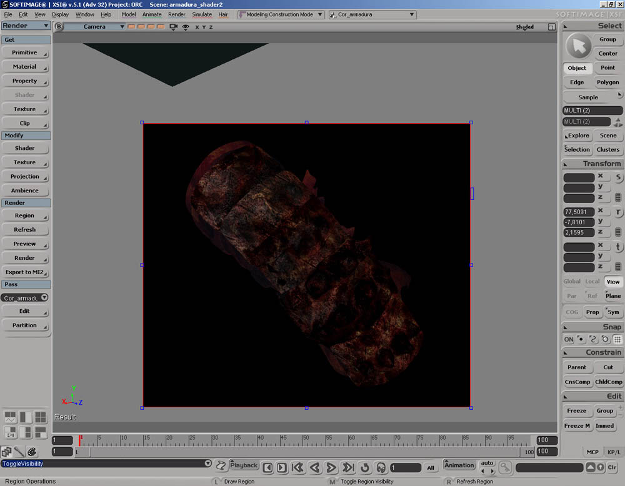Select the four-pane viewport layout icon
625x486 pixels.
[x=40, y=417]
